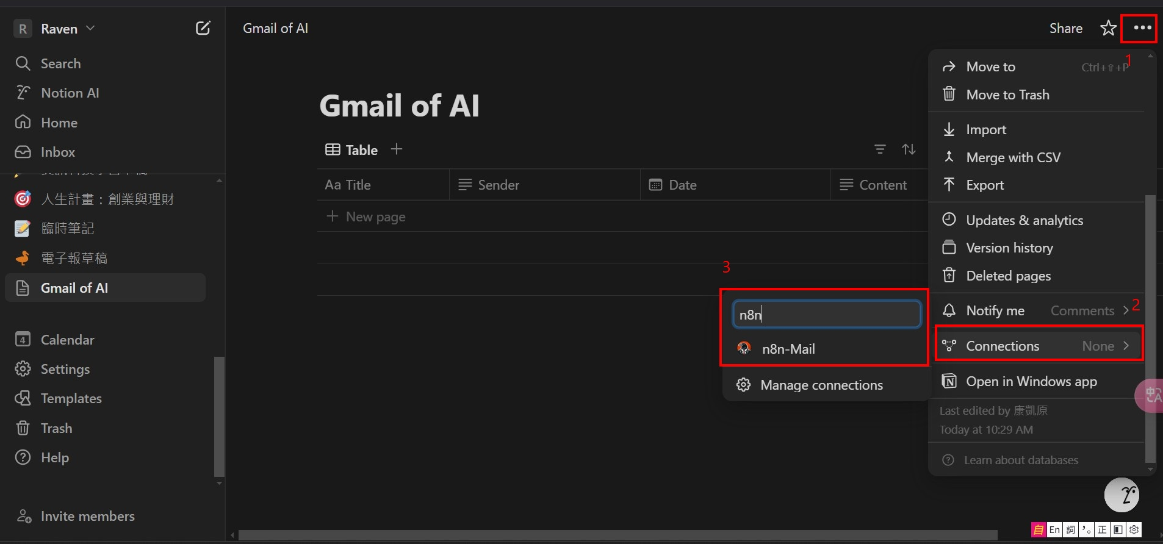
Task: Click the database filter icon
Action: click(x=880, y=149)
